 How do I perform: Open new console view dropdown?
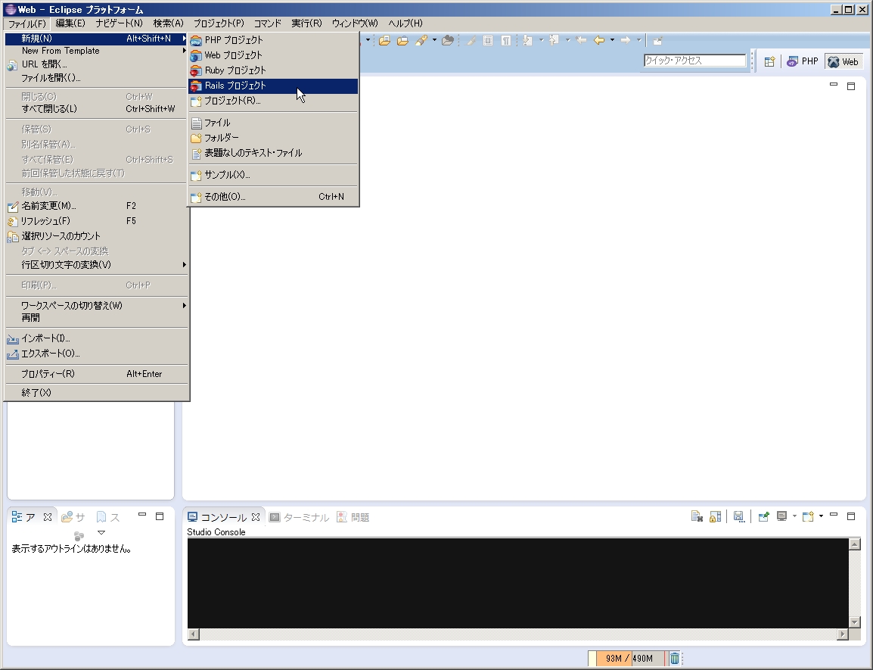822,516
